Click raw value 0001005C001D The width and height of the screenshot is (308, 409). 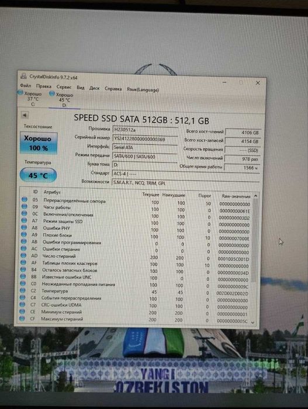point(233,259)
